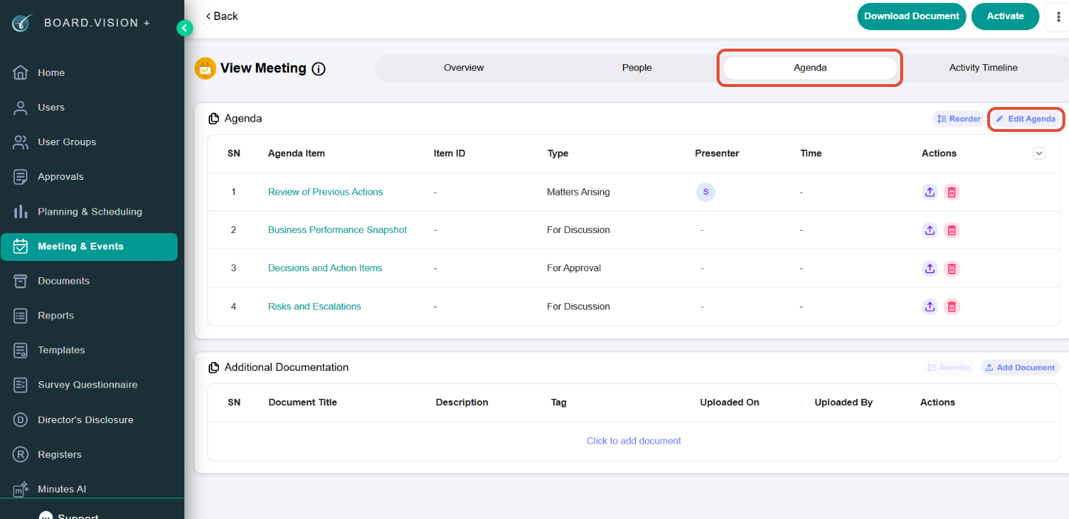This screenshot has height=519, width=1069.
Task: Open the three-dot more options menu
Action: coord(1057,16)
